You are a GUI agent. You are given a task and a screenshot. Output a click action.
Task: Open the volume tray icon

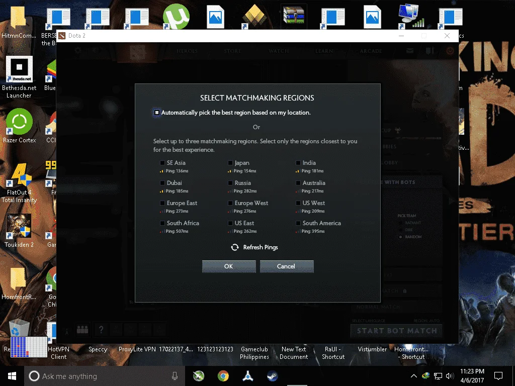450,376
